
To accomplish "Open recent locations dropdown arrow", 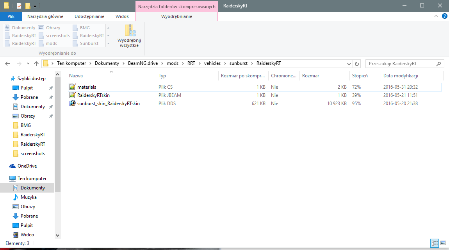I will pos(28,64).
